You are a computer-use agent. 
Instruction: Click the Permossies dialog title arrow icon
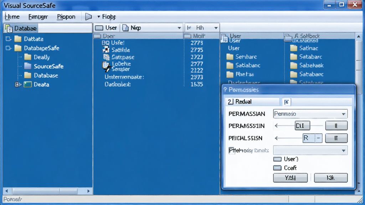225,90
